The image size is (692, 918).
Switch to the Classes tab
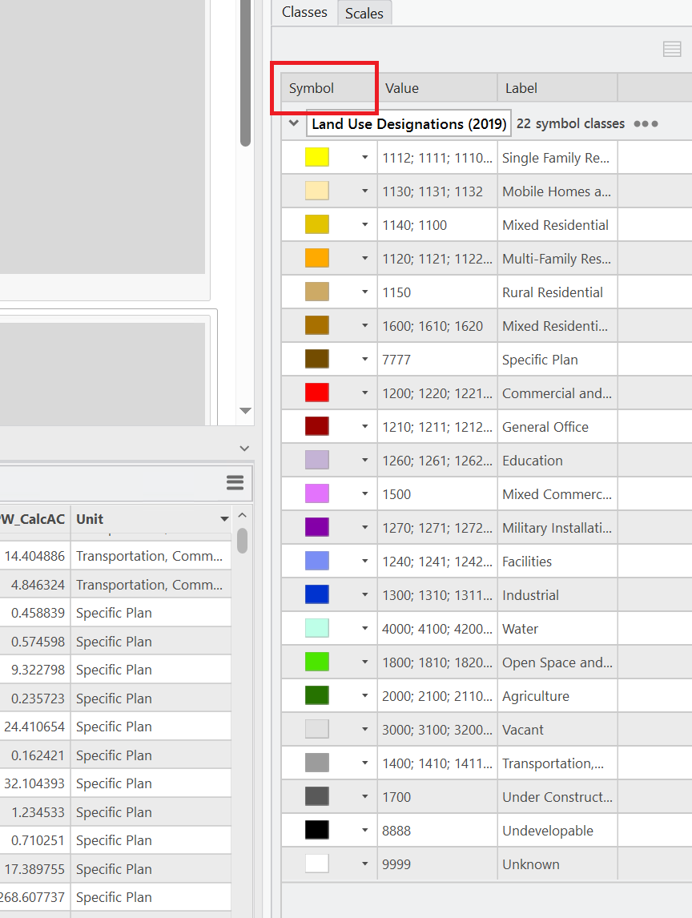coord(304,12)
